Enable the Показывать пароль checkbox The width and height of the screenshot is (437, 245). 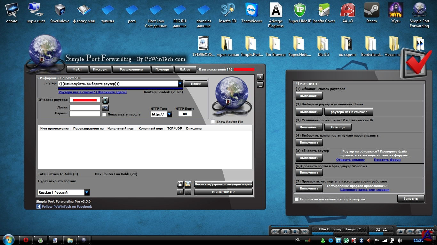point(104,114)
